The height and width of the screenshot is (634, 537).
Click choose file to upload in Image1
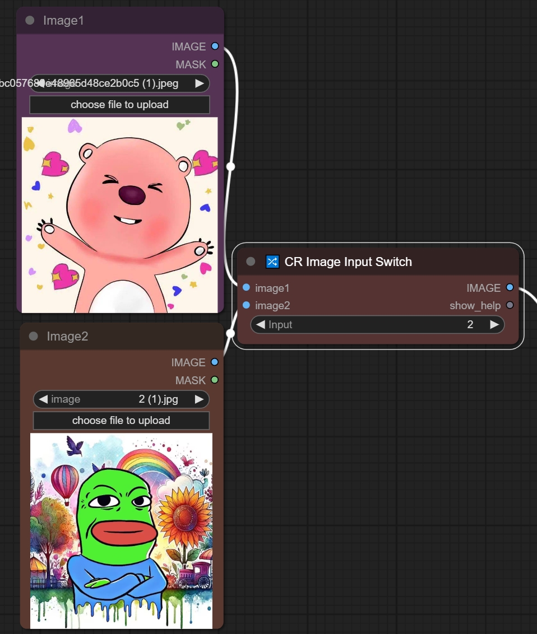[119, 105]
